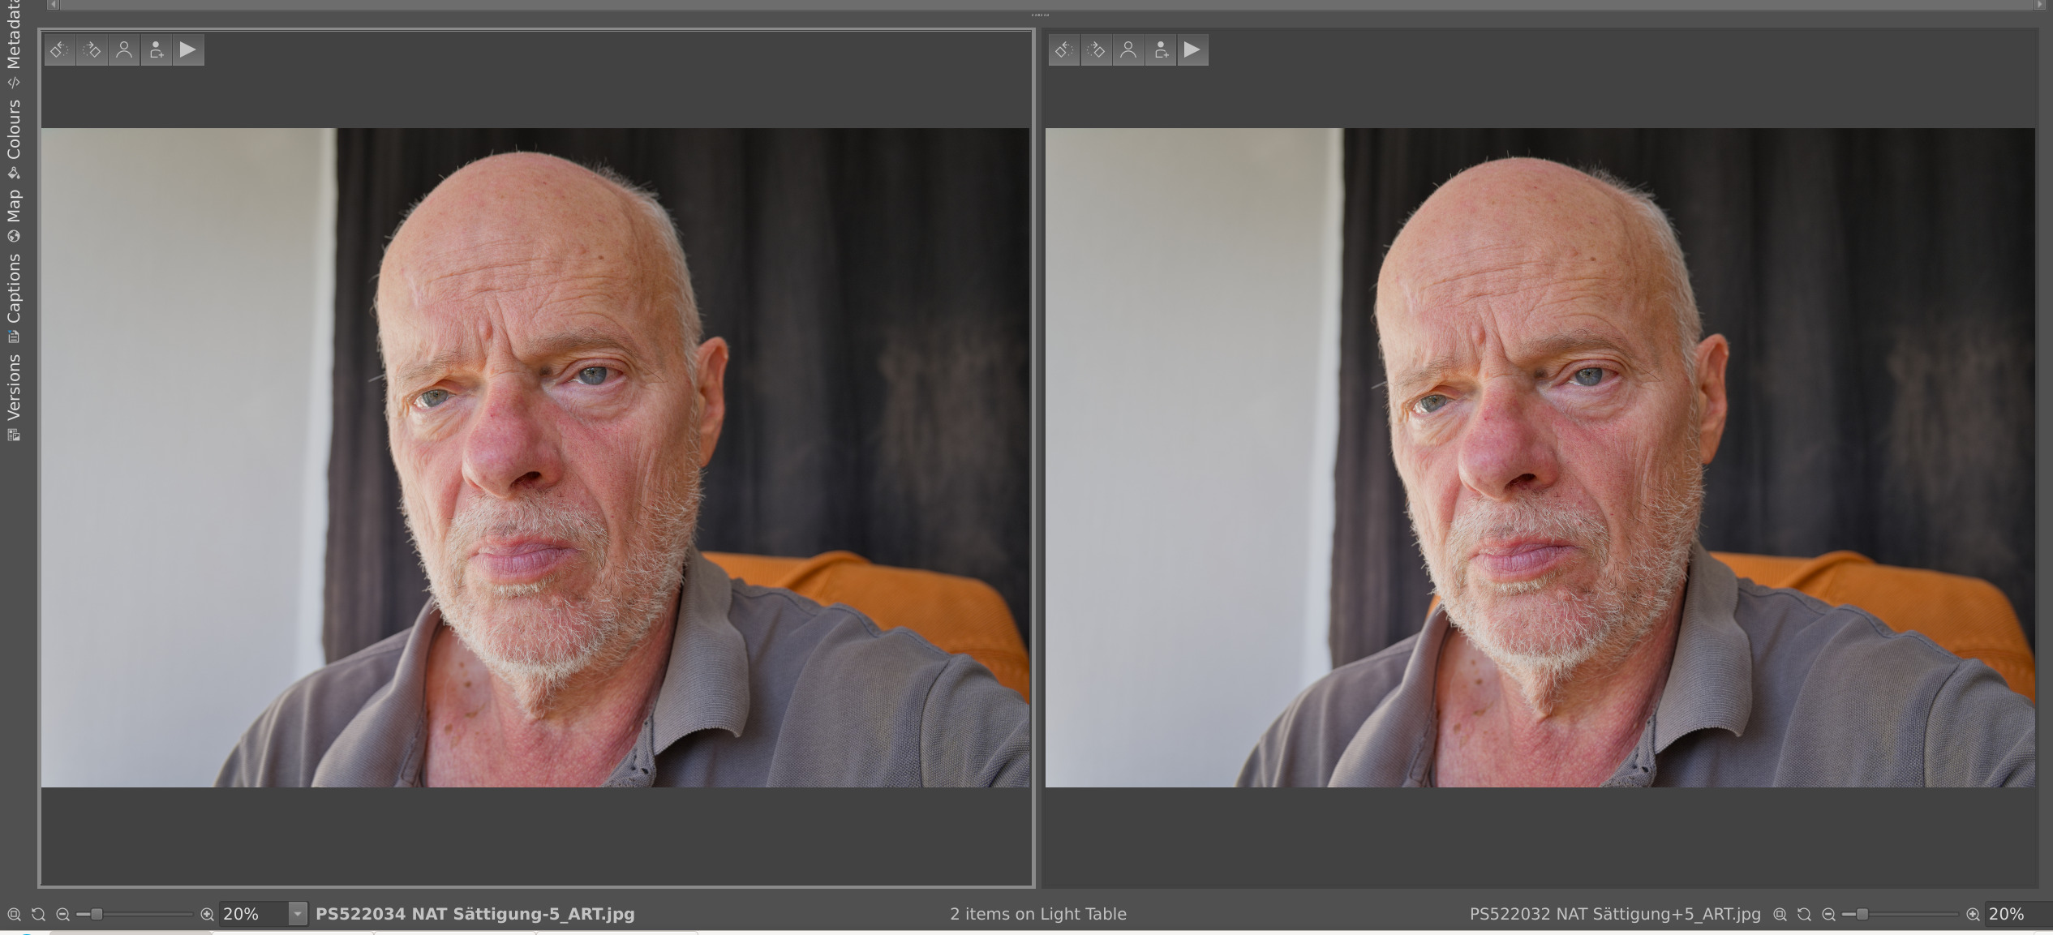Show face tags in left panel
The height and width of the screenshot is (935, 2053).
tap(124, 50)
